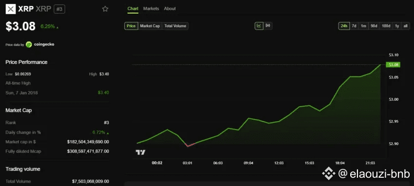Screen dimensions: 414x186
Task: Open the About tab
Action: 170,9
